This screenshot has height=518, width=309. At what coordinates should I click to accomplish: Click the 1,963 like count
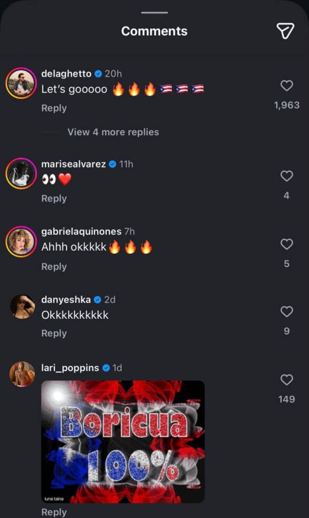tap(287, 104)
